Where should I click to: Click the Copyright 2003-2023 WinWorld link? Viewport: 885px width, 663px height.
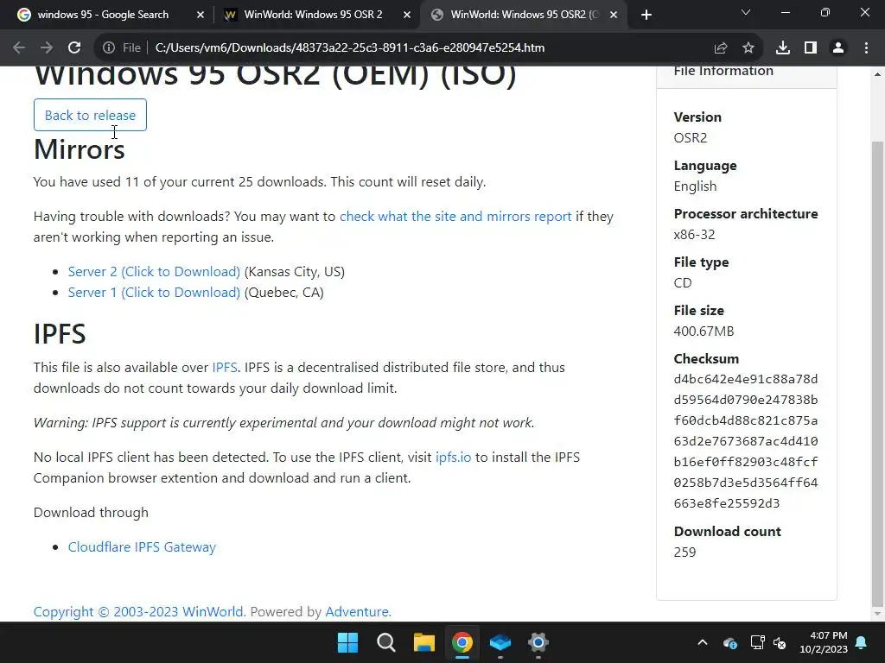138,612
